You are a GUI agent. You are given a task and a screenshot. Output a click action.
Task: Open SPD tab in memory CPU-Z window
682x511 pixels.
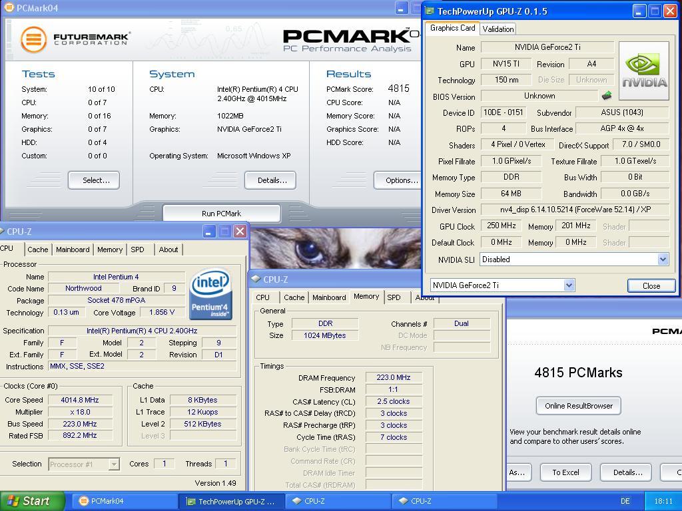tap(394, 297)
